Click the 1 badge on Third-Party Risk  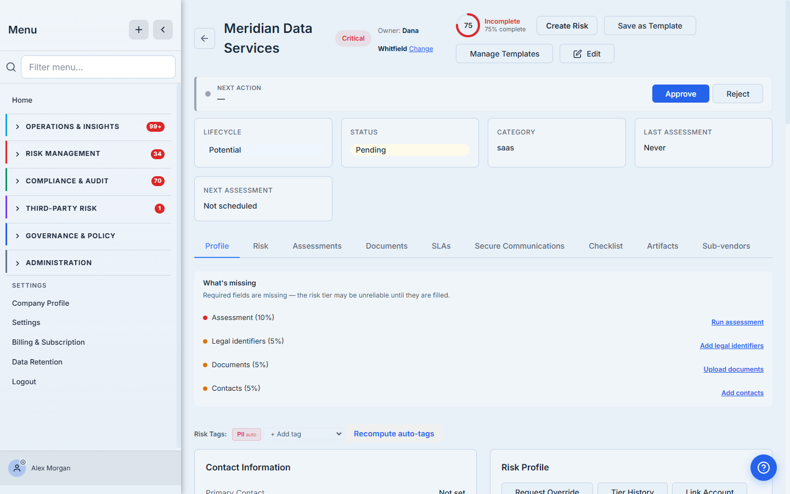click(160, 209)
